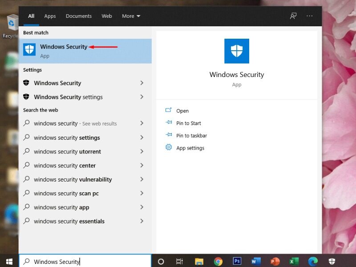This screenshot has height=267, width=356.
Task: Launch Microsoft Word from the taskbar
Action: (256, 261)
